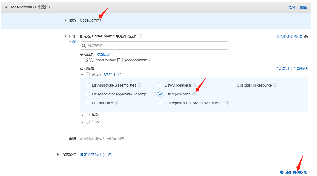Click the 筛选操作 filter input field
Viewport: 317px width, 176px height.
154,45
